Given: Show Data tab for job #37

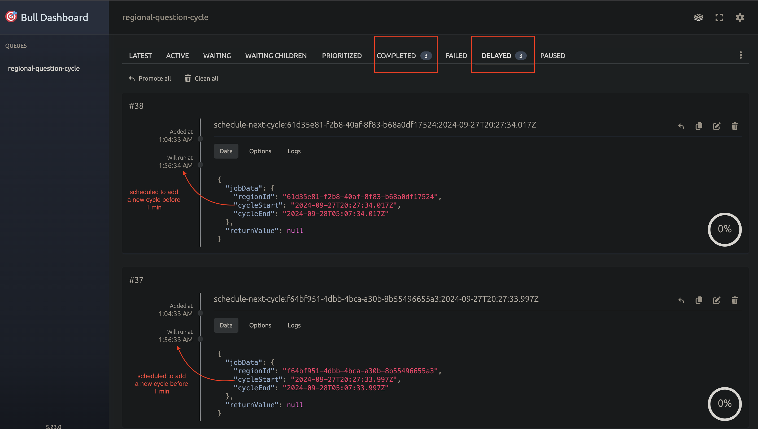Looking at the screenshot, I should (x=226, y=325).
